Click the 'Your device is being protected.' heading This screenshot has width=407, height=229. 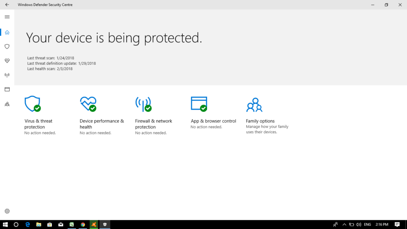pyautogui.click(x=114, y=38)
